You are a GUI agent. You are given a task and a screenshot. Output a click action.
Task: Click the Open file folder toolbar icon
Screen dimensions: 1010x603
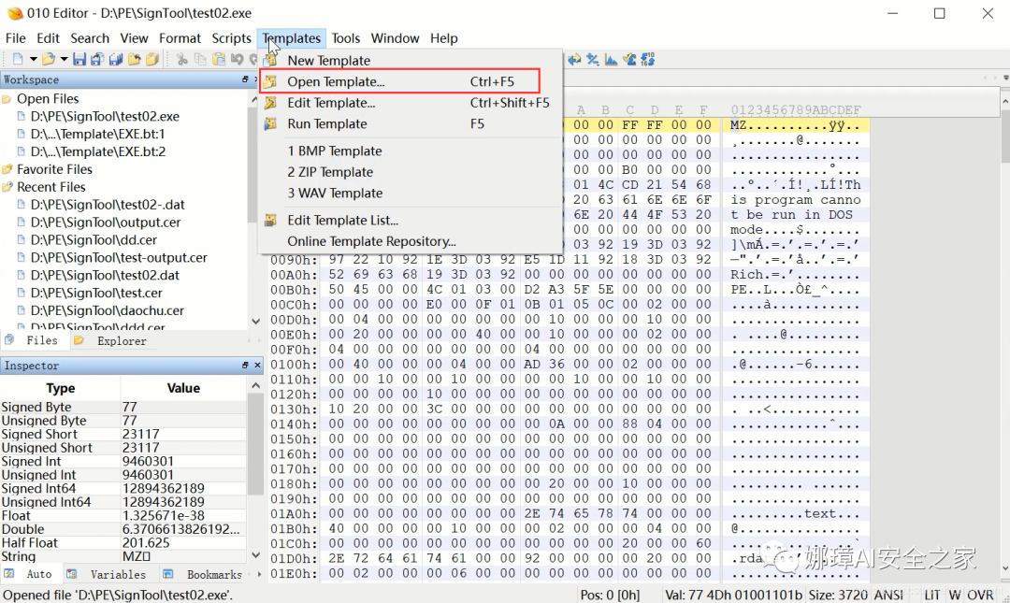49,59
